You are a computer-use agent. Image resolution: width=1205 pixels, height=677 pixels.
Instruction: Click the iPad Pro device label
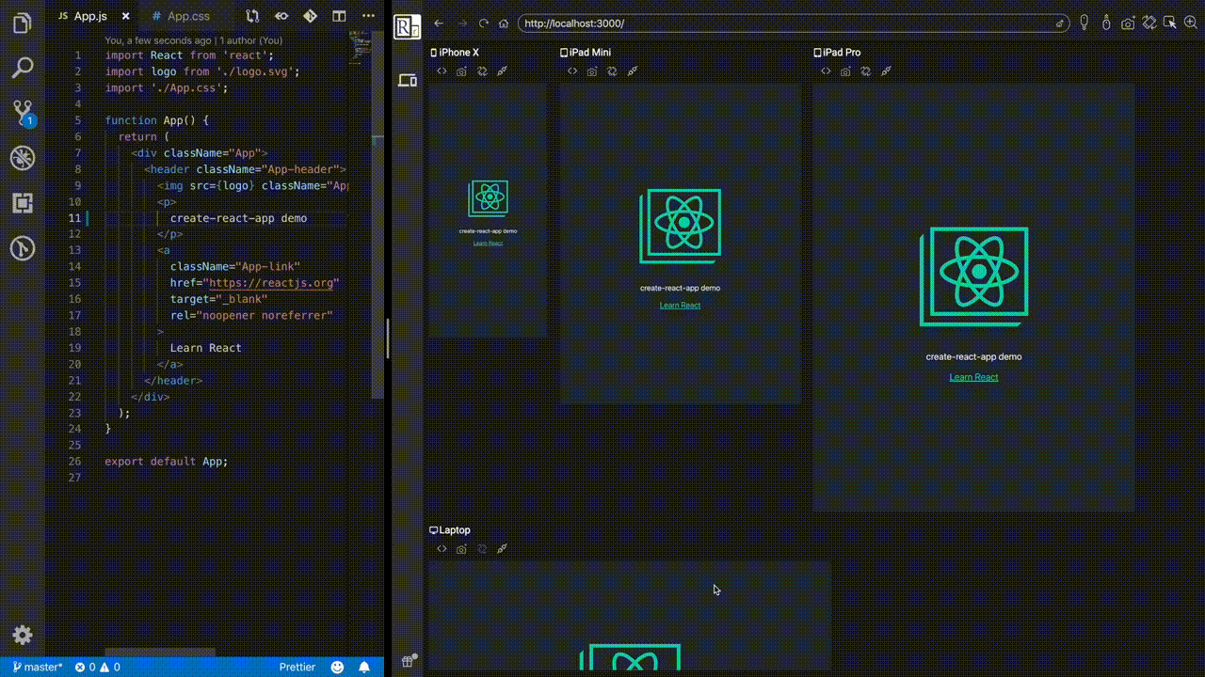(837, 53)
